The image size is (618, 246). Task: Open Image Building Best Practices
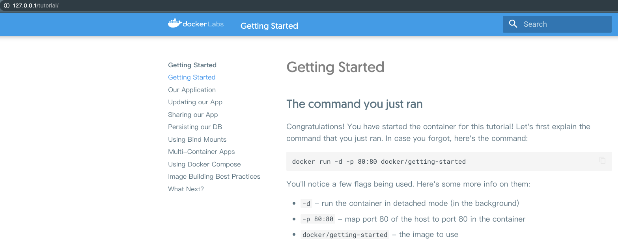[214, 177]
